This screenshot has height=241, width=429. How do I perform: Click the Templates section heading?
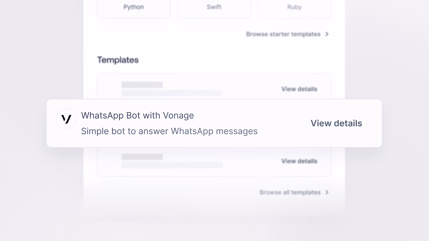pos(118,60)
